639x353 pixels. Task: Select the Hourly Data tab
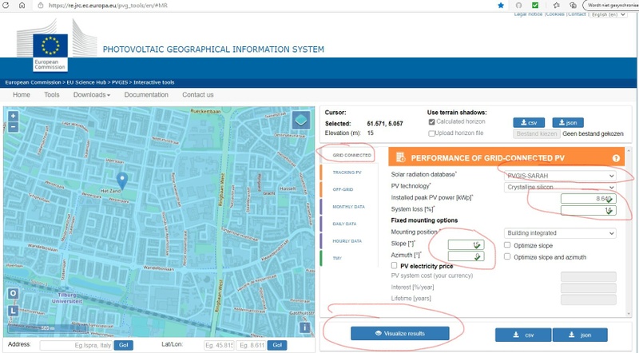[x=347, y=241]
